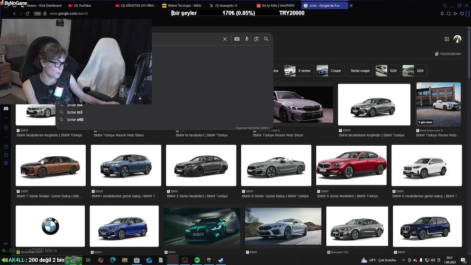Open the brown BMW 7 Serisi Sedan image
This screenshot has height=265, width=471.
click(x=51, y=165)
